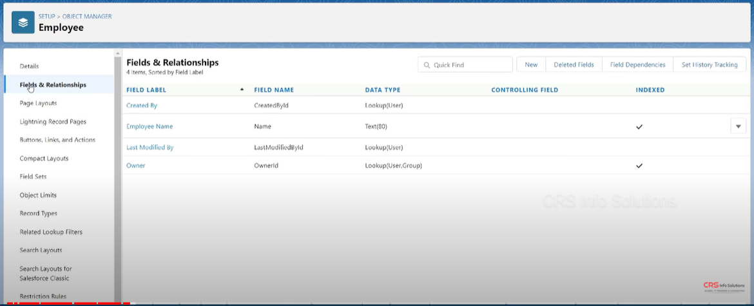This screenshot has width=754, height=306.
Task: Click the sidebar scrollbar up arrow
Action: [x=118, y=53]
